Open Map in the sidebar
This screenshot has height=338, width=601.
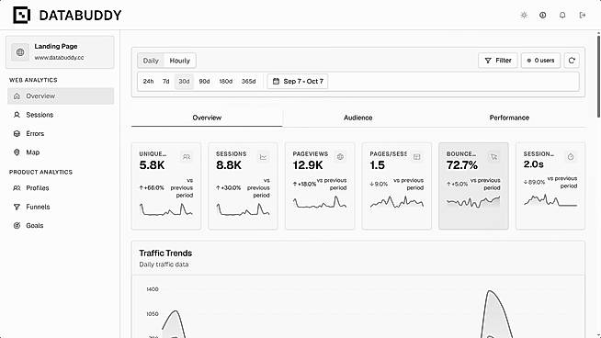[x=61, y=152]
